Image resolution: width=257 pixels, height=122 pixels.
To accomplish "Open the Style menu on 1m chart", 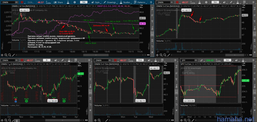I will point(96,2).
